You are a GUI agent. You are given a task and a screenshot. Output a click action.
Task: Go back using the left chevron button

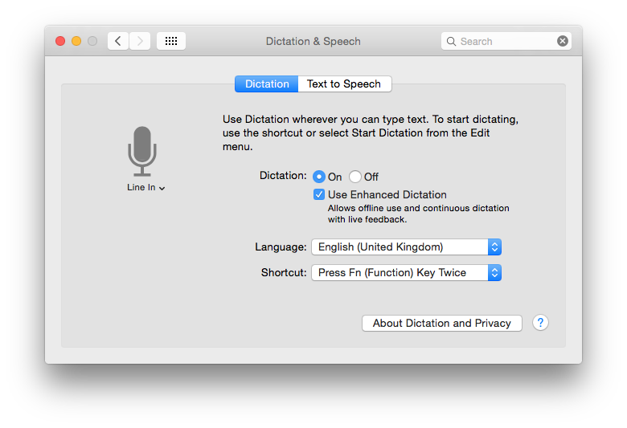[118, 41]
